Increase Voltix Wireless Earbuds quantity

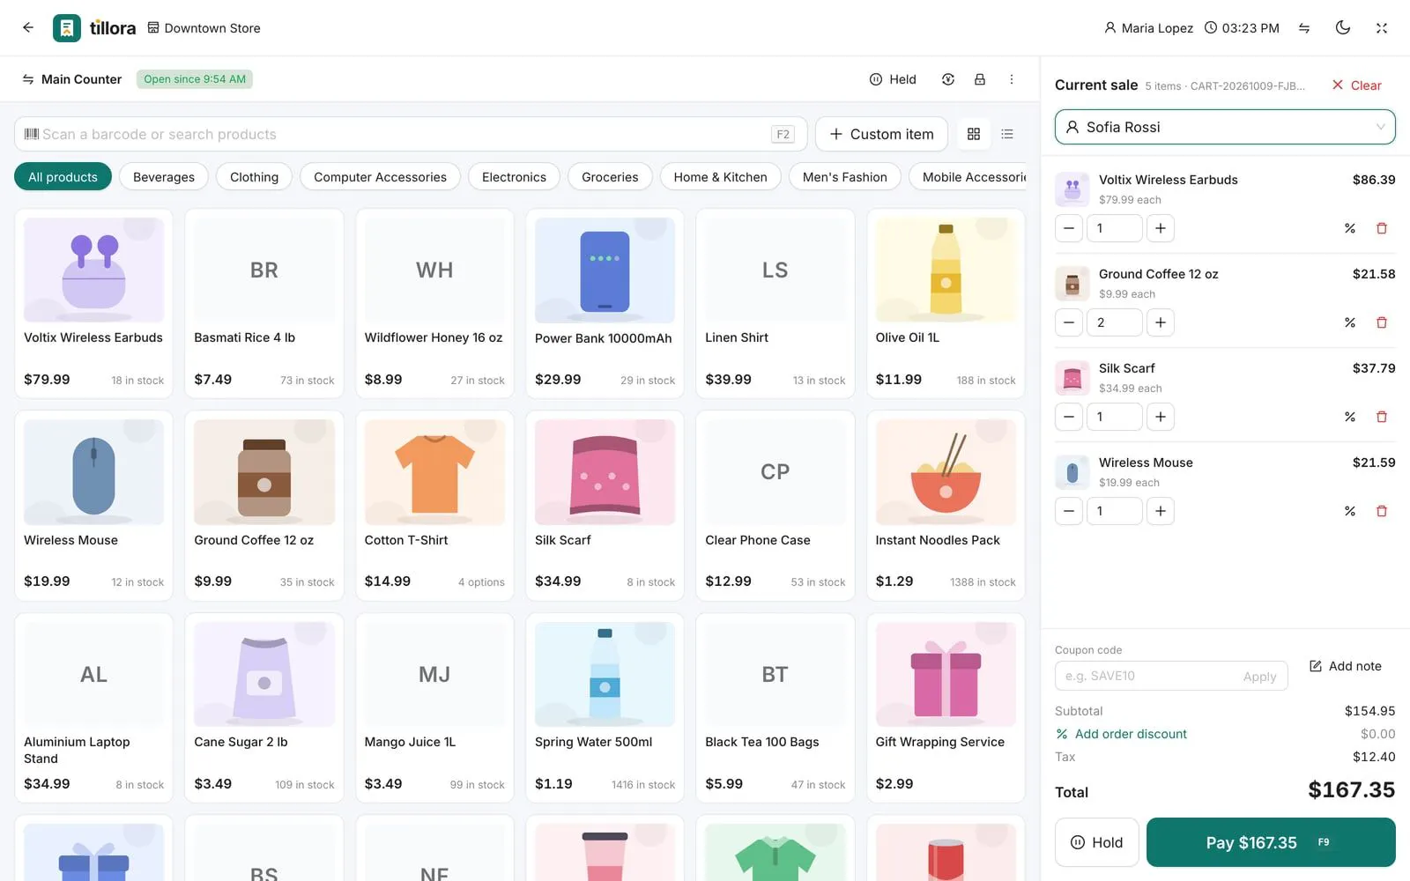click(x=1161, y=228)
